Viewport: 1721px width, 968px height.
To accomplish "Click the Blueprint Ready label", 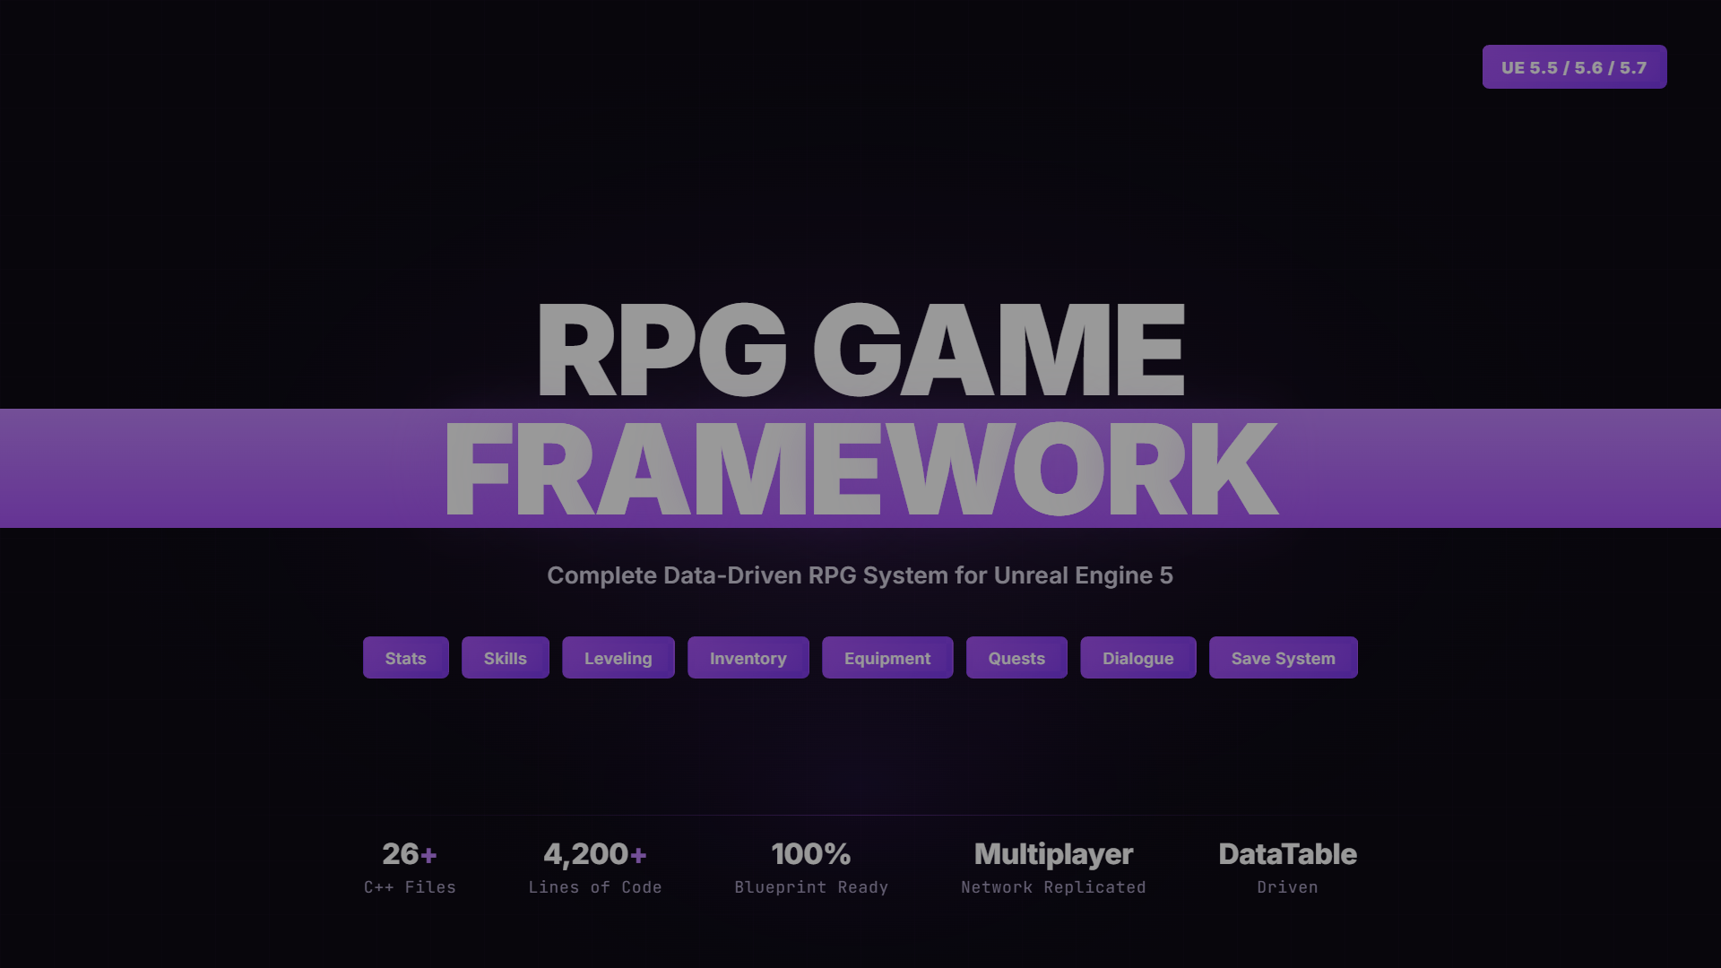I will click(811, 887).
